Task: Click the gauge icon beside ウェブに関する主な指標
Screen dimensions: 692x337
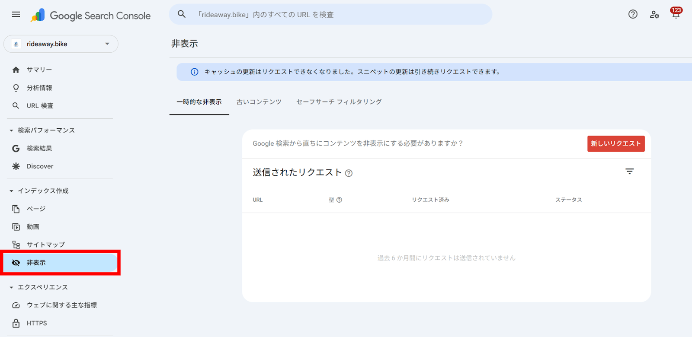Action: (16, 305)
